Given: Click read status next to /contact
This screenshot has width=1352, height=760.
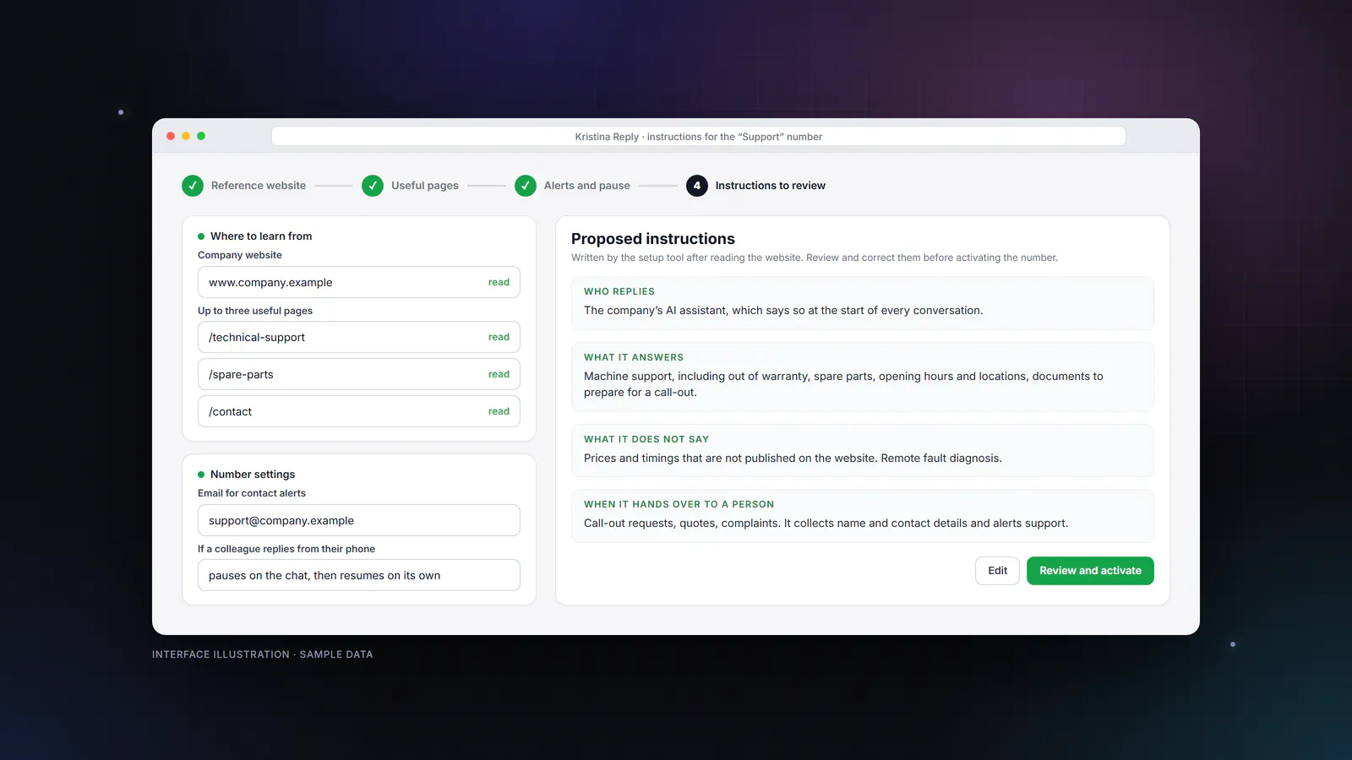Looking at the screenshot, I should click(499, 411).
